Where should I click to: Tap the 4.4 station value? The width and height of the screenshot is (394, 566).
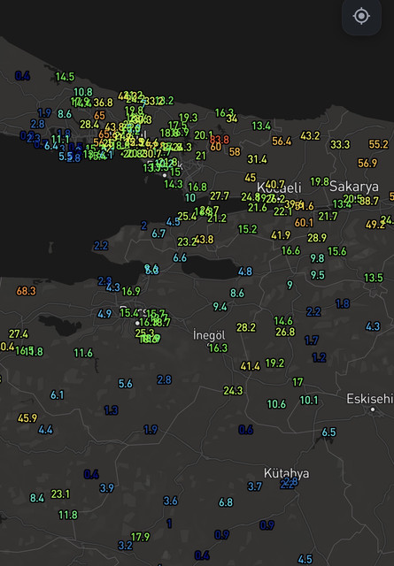click(x=45, y=430)
